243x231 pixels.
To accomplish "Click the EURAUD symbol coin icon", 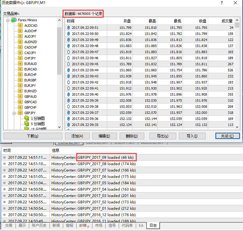I will click(20, 64).
